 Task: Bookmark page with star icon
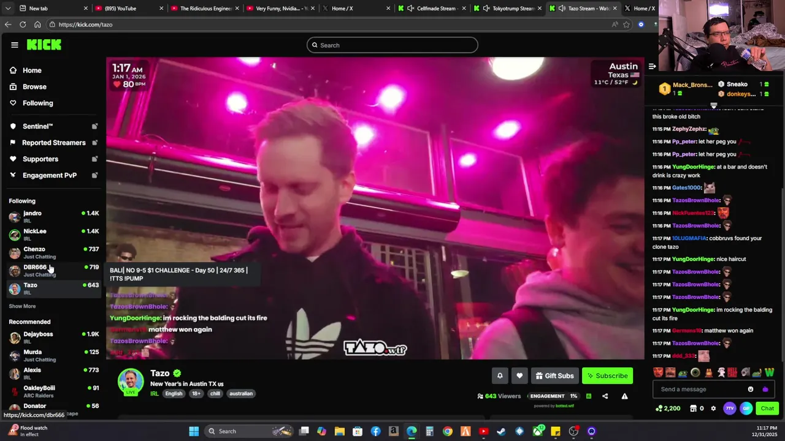(x=626, y=24)
